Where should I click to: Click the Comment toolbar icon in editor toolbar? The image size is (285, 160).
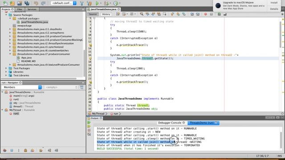coord(219,14)
